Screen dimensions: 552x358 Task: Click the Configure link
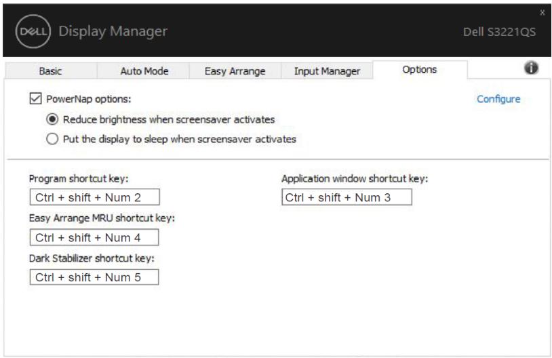(498, 99)
